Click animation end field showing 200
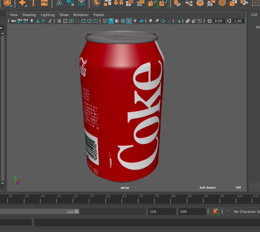 pyautogui.click(x=192, y=212)
